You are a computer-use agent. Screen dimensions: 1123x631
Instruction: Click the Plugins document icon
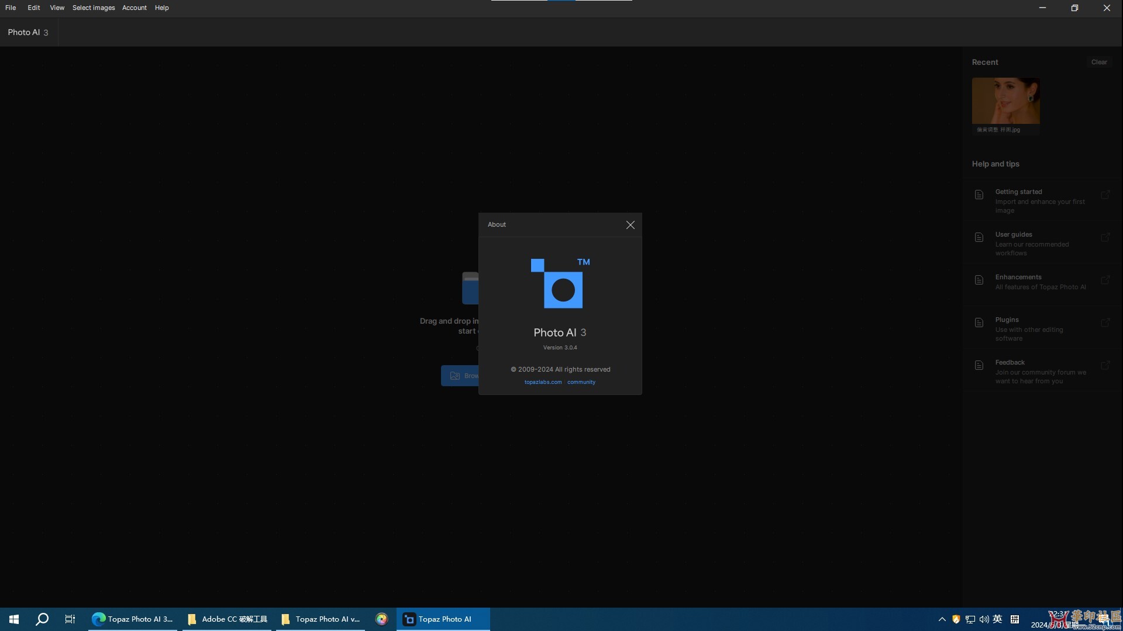[x=979, y=323]
